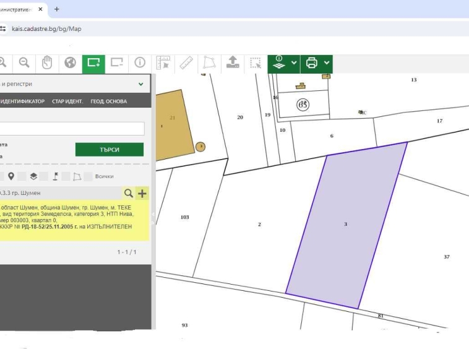Click the yellow parcel description text block
Screen dimensions: 469x349
74,220
